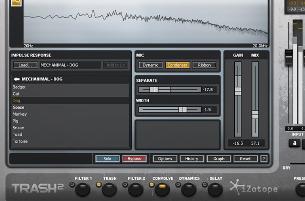The width and height of the screenshot is (305, 201).
Task: Click the Gain vertical slider handle
Action: tap(238, 91)
